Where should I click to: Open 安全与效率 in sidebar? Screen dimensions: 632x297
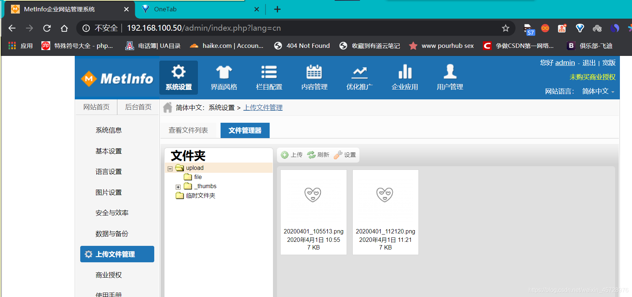112,213
